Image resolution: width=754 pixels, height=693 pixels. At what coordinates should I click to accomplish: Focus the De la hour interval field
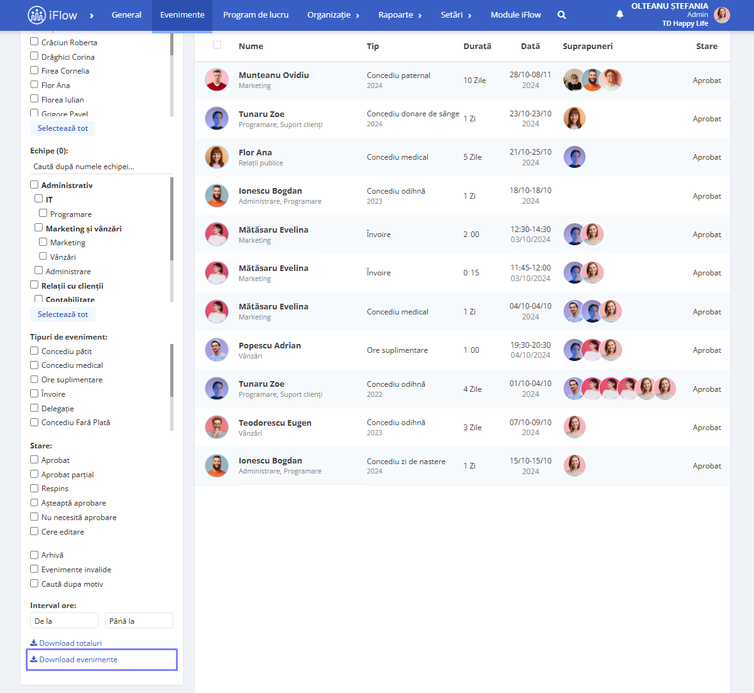pos(64,621)
